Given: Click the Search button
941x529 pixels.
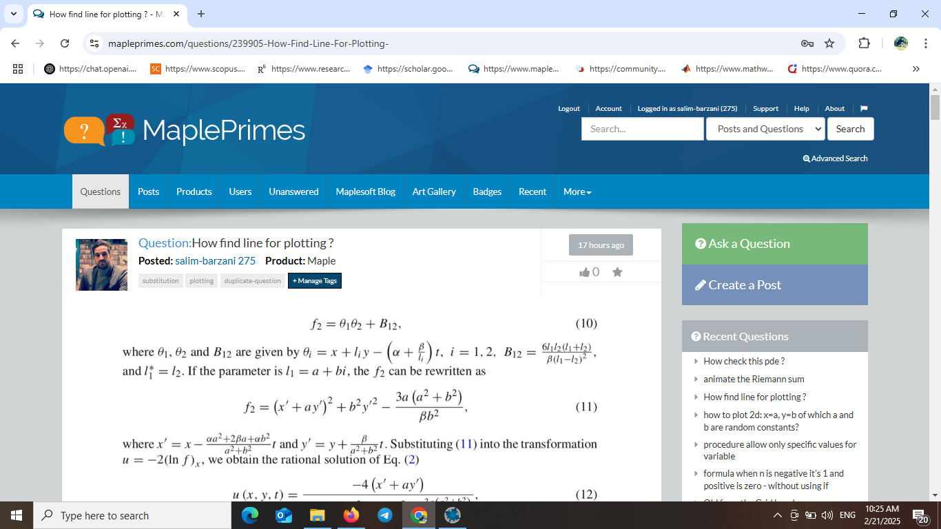Looking at the screenshot, I should pos(851,129).
